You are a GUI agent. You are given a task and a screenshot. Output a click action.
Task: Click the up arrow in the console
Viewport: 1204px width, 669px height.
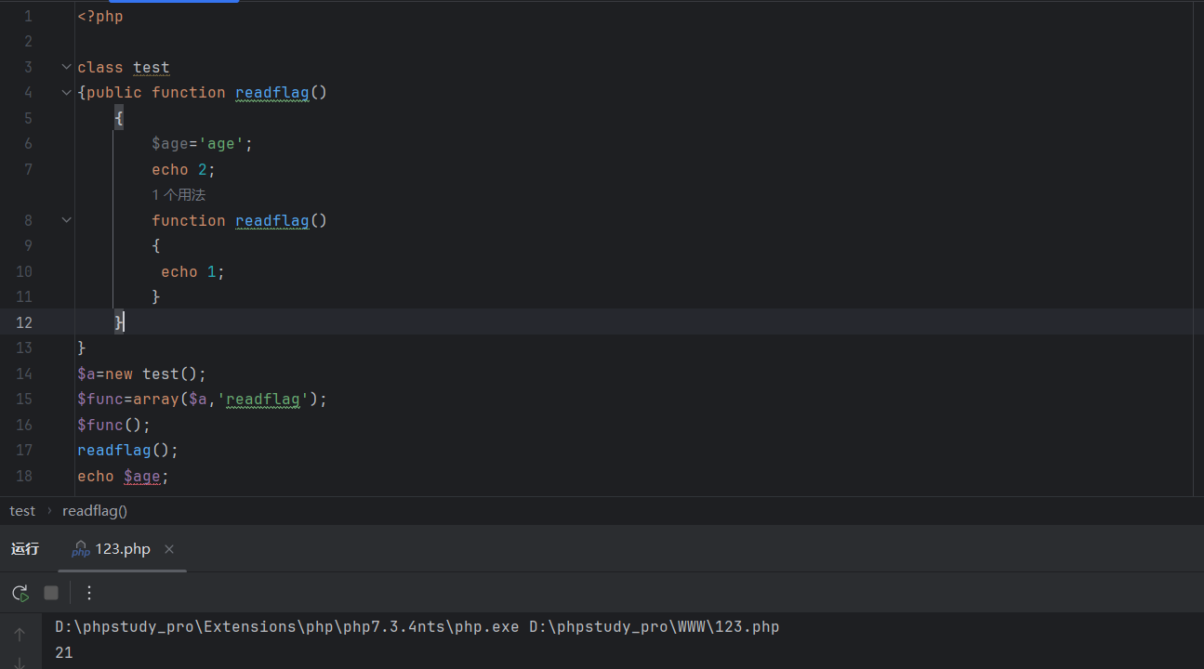click(x=20, y=635)
